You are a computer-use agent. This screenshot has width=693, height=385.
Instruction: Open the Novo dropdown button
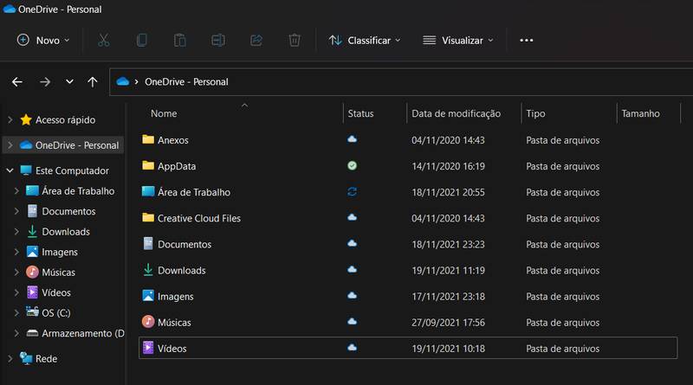point(43,40)
